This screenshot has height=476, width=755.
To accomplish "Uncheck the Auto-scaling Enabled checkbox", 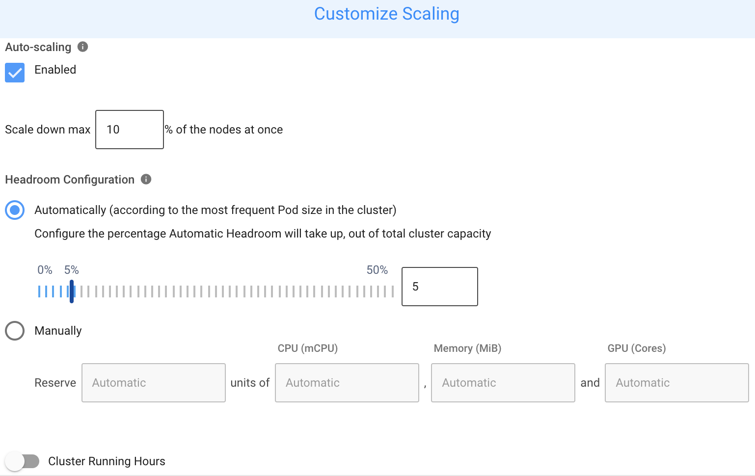I will (15, 73).
